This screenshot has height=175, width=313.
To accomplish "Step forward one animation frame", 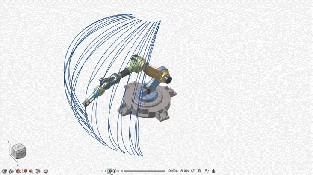I will [118, 171].
